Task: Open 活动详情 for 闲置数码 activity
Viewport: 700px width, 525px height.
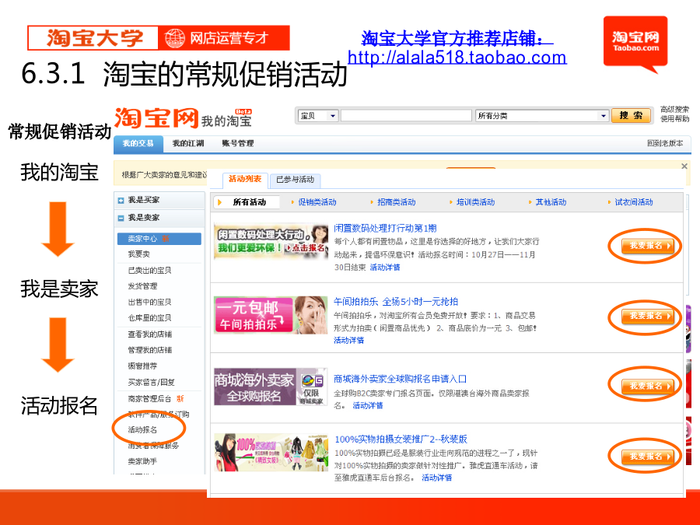Action: pos(385,268)
